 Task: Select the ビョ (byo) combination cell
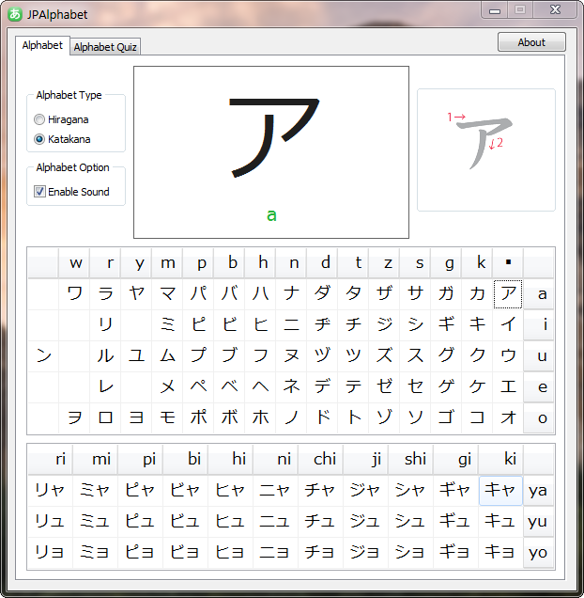(186, 552)
